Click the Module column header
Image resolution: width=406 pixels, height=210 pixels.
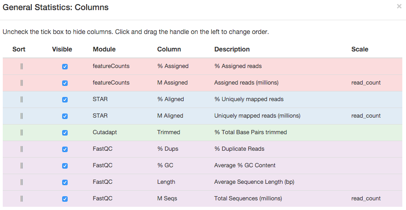[x=104, y=49]
